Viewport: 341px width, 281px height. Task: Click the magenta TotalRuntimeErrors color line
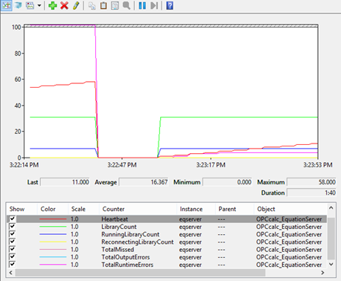pos(53,265)
